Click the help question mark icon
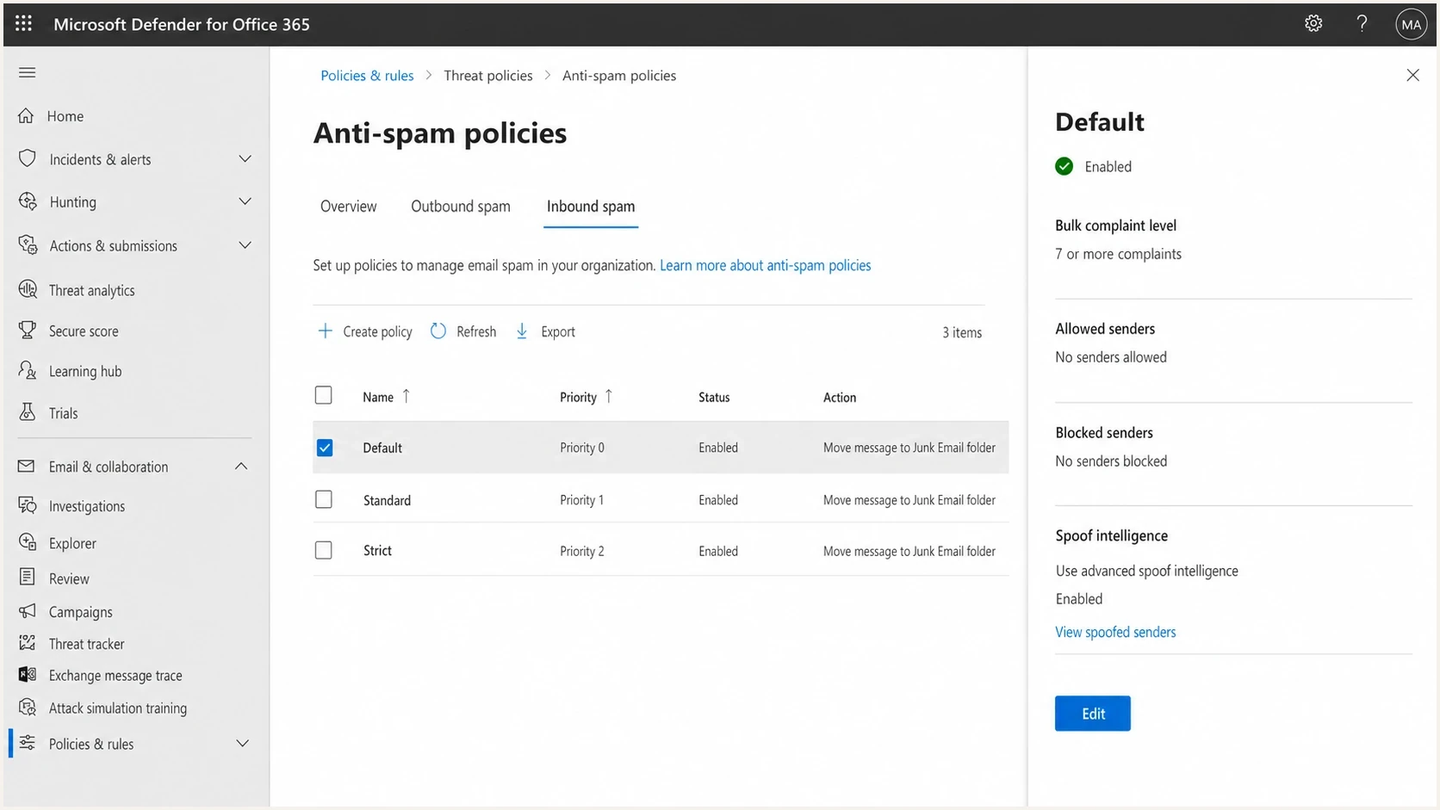 pyautogui.click(x=1362, y=24)
